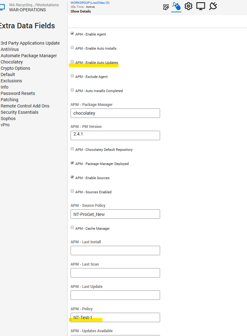The height and width of the screenshot is (336, 247).
Task: Toggle APM - Cache Manager checkbox
Action: [72, 227]
